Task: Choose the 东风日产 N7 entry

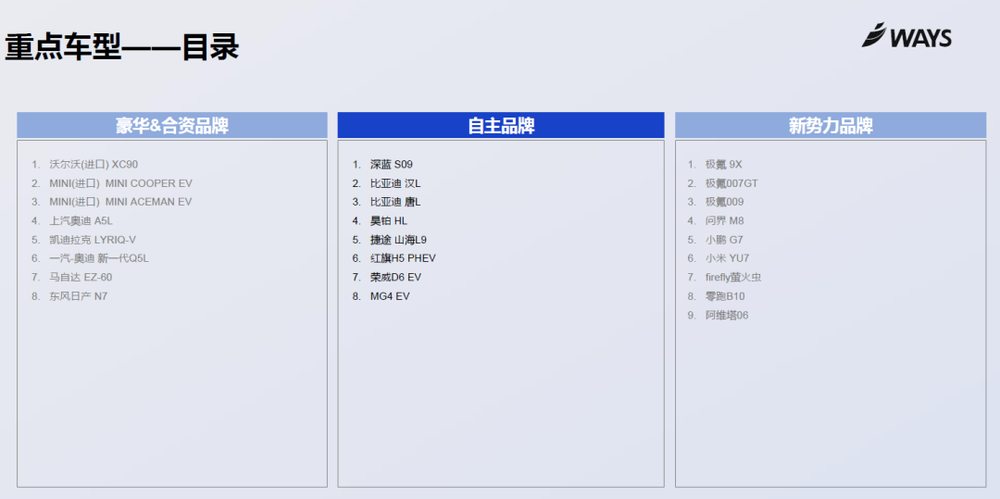Action: point(79,296)
